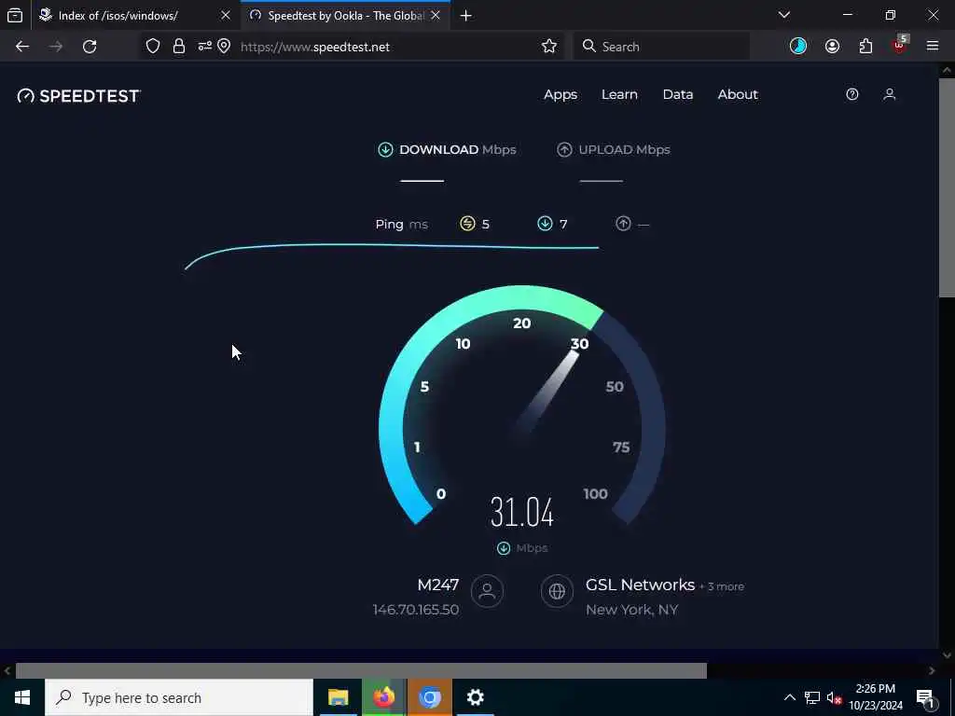Reload the current page
955x716 pixels.
(90, 47)
